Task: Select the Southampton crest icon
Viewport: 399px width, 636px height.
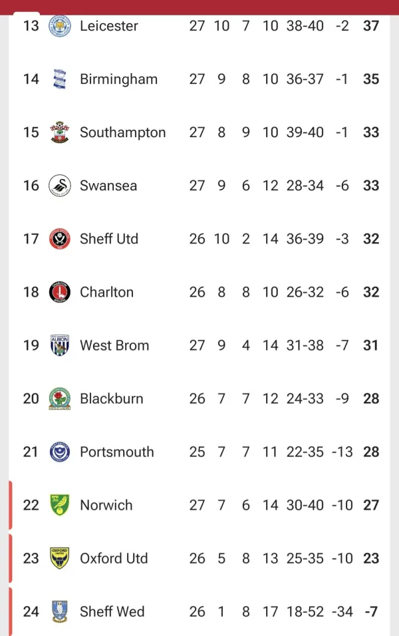Action: (x=60, y=132)
